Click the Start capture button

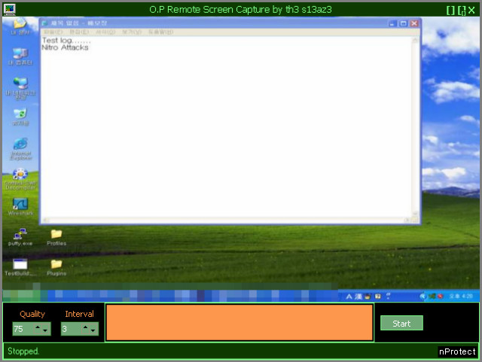coord(401,324)
